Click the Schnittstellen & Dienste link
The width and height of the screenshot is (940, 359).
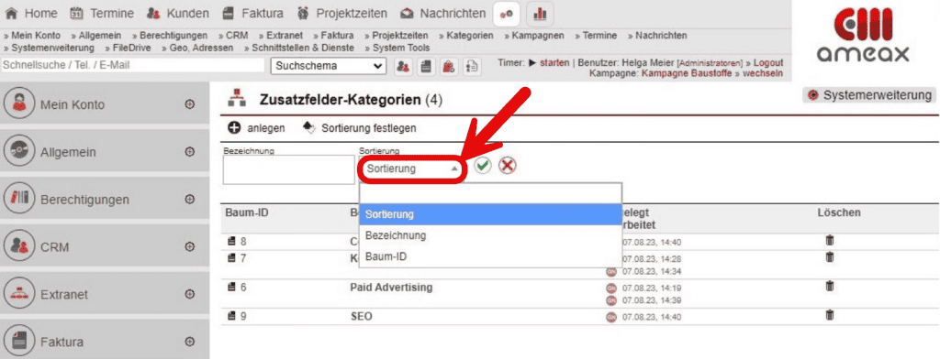click(x=303, y=48)
